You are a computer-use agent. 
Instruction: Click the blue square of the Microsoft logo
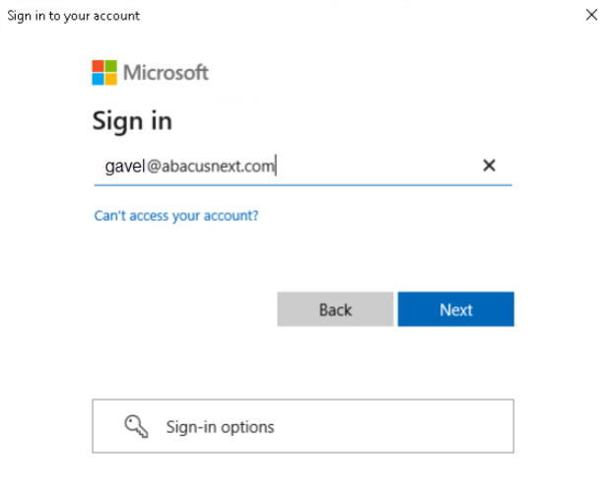click(98, 79)
